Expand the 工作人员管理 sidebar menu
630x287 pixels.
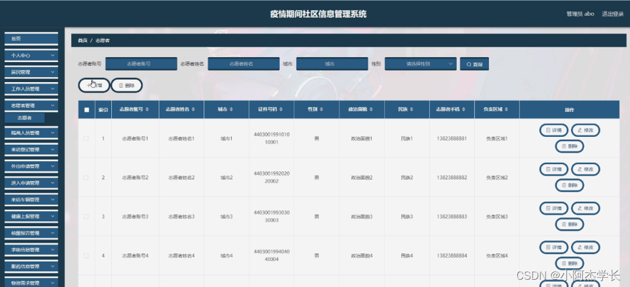(32, 89)
